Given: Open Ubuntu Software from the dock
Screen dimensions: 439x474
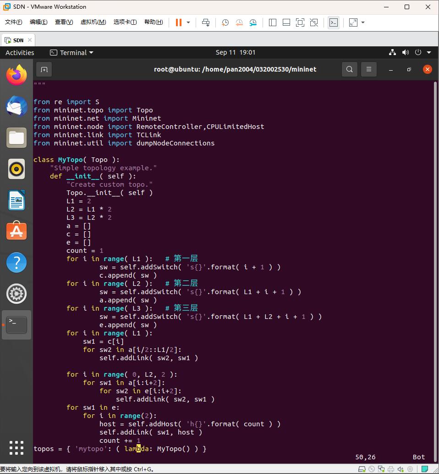Looking at the screenshot, I should (16, 231).
